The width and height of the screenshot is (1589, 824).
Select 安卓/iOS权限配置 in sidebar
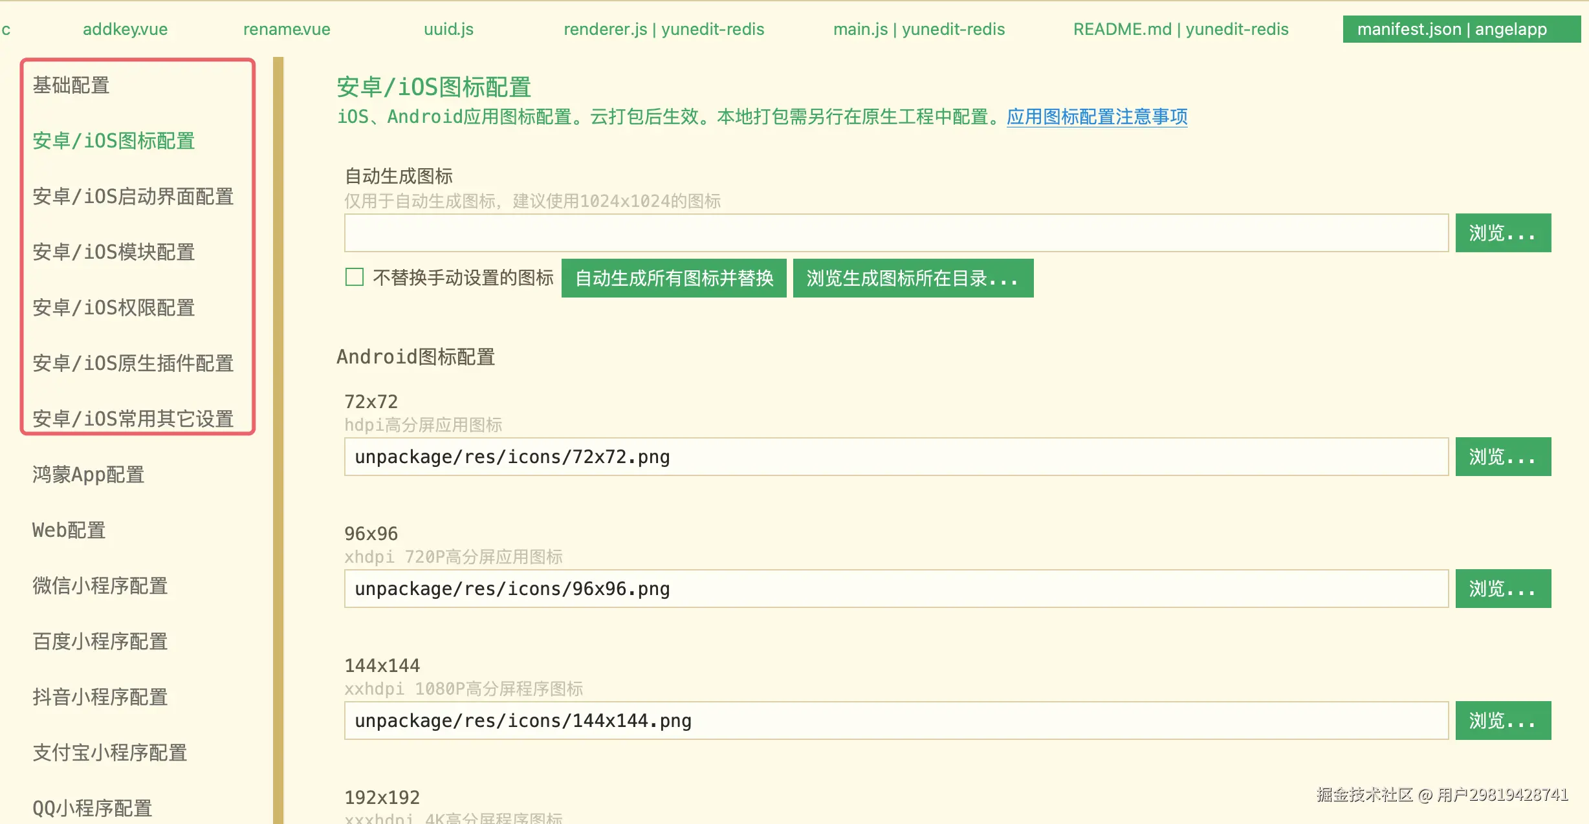tap(114, 308)
